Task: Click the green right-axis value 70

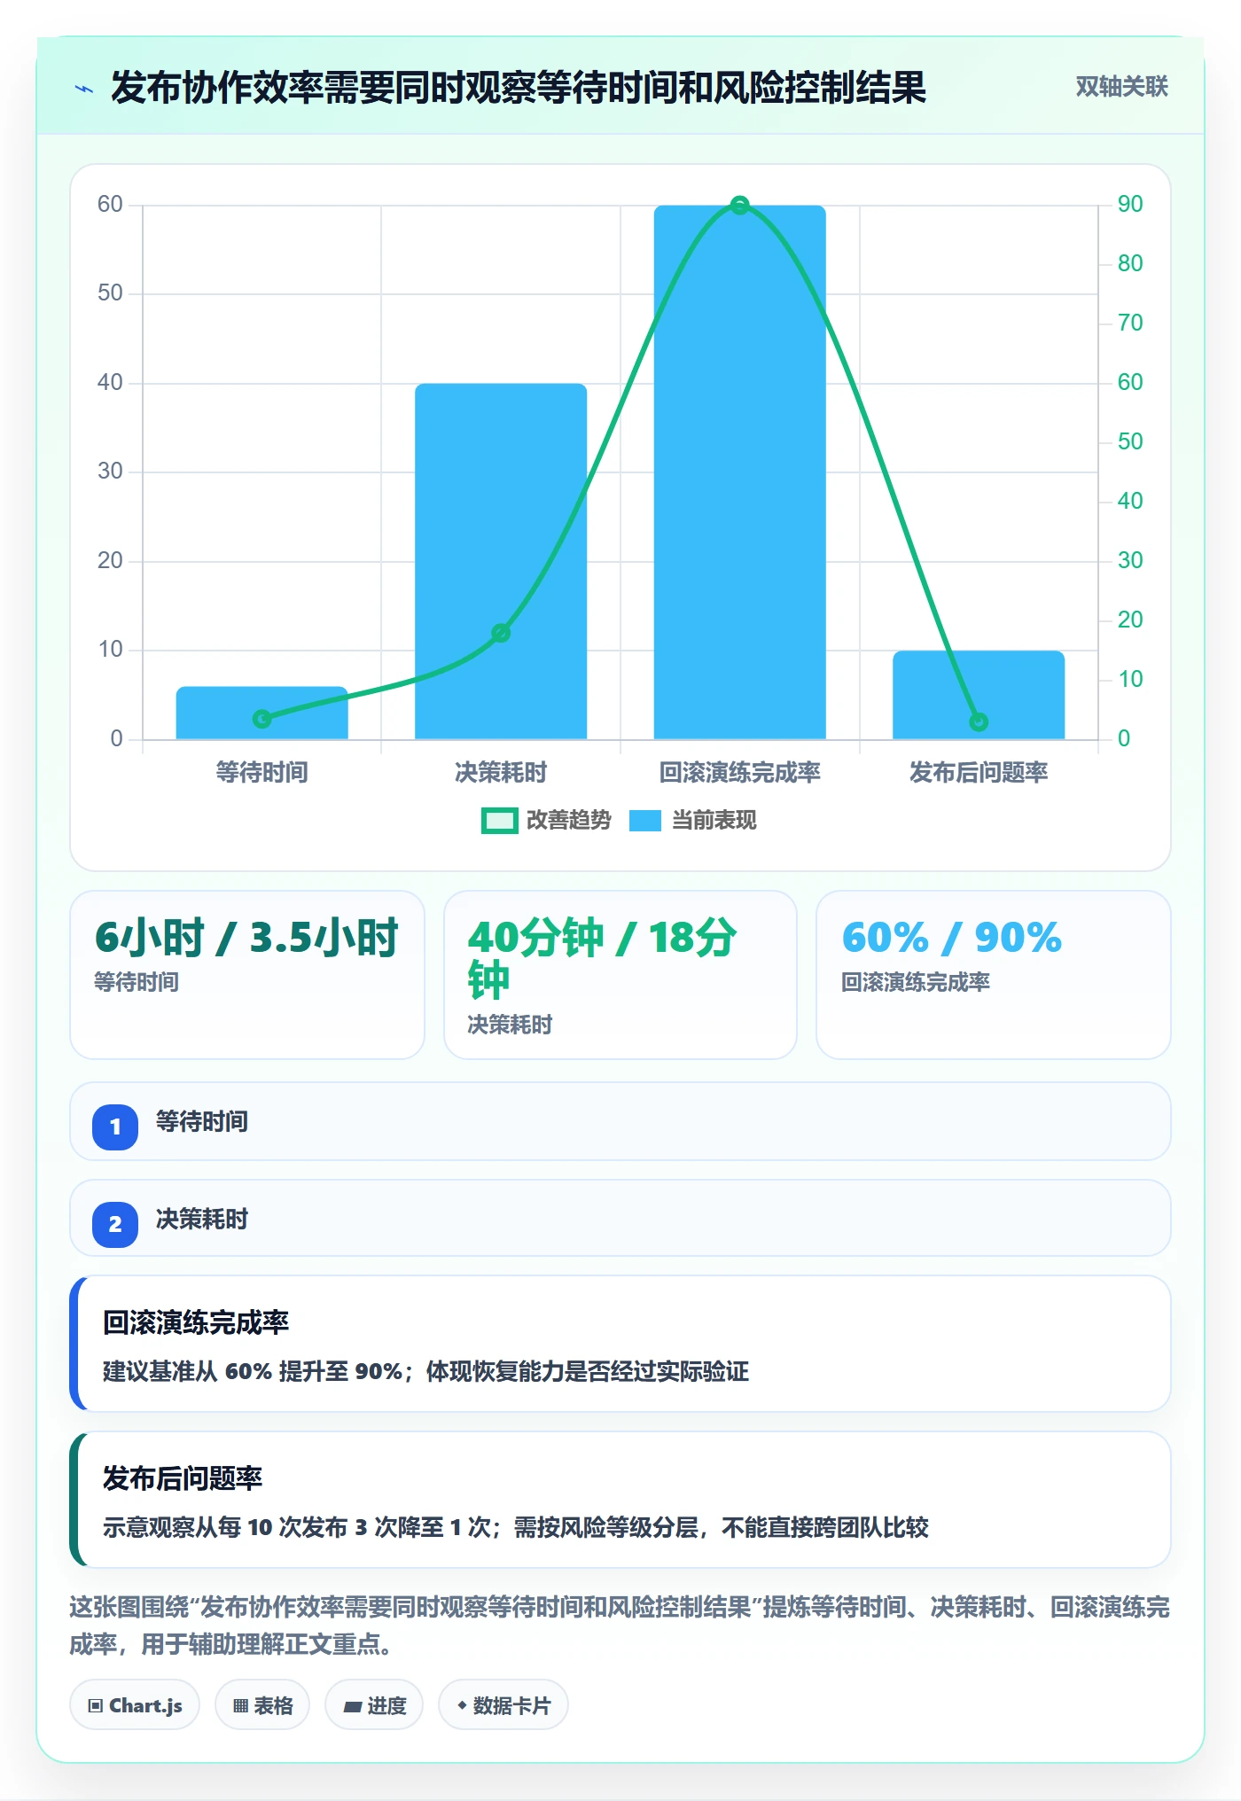Action: (1130, 323)
